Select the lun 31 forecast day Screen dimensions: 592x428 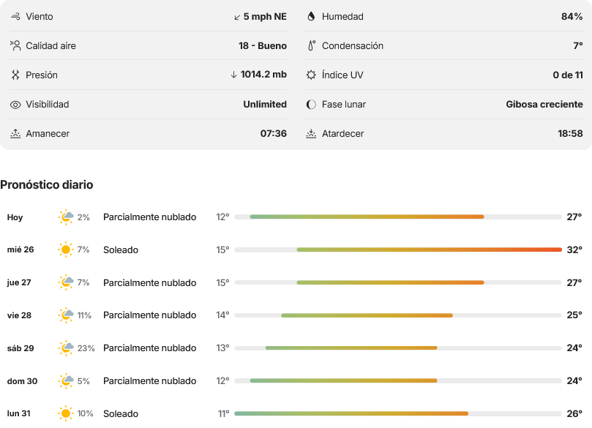(295, 413)
